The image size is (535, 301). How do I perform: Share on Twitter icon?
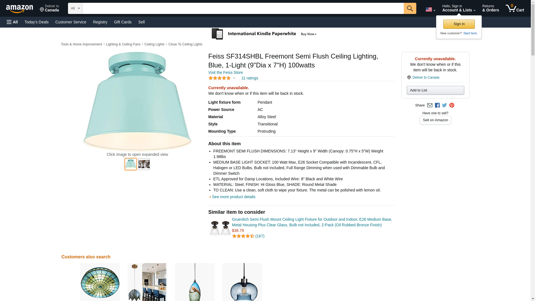tap(444, 105)
